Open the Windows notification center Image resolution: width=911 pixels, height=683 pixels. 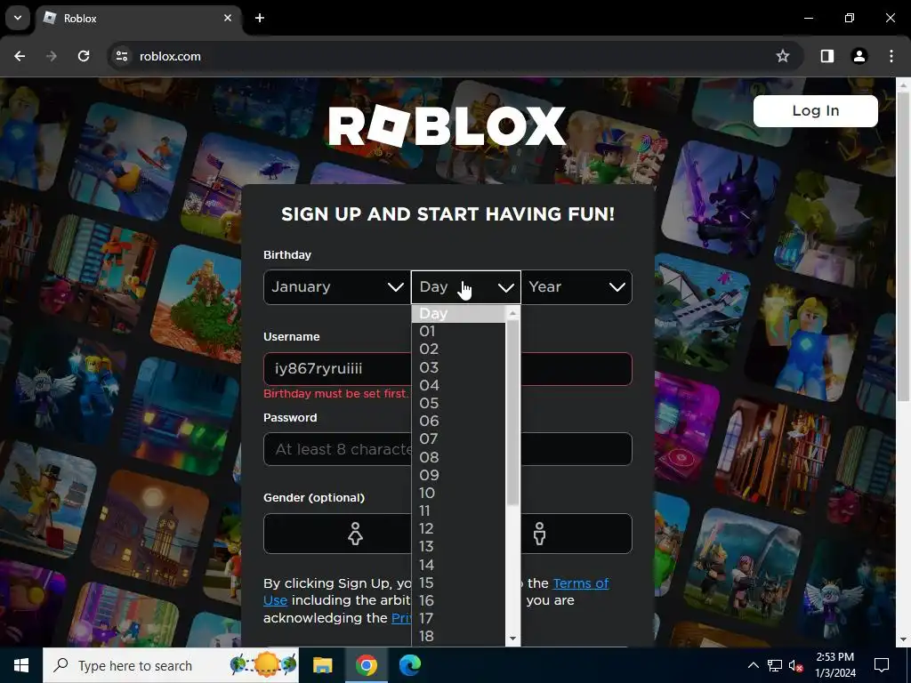[882, 665]
